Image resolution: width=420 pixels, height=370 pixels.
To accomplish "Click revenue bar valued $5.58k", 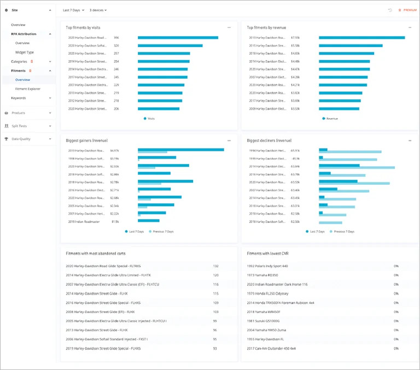I will tap(351, 45).
